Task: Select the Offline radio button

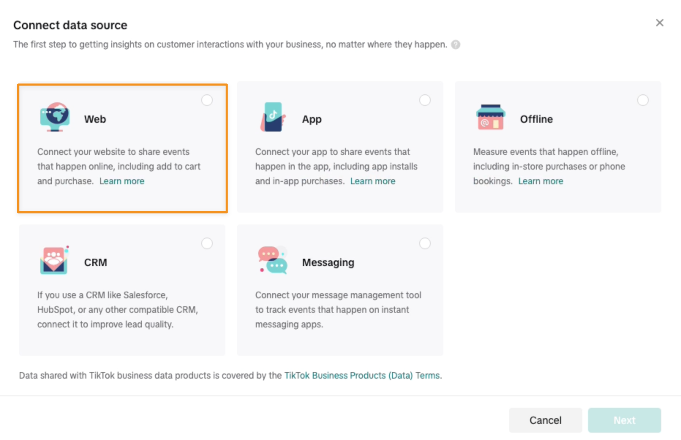Action: pyautogui.click(x=643, y=100)
